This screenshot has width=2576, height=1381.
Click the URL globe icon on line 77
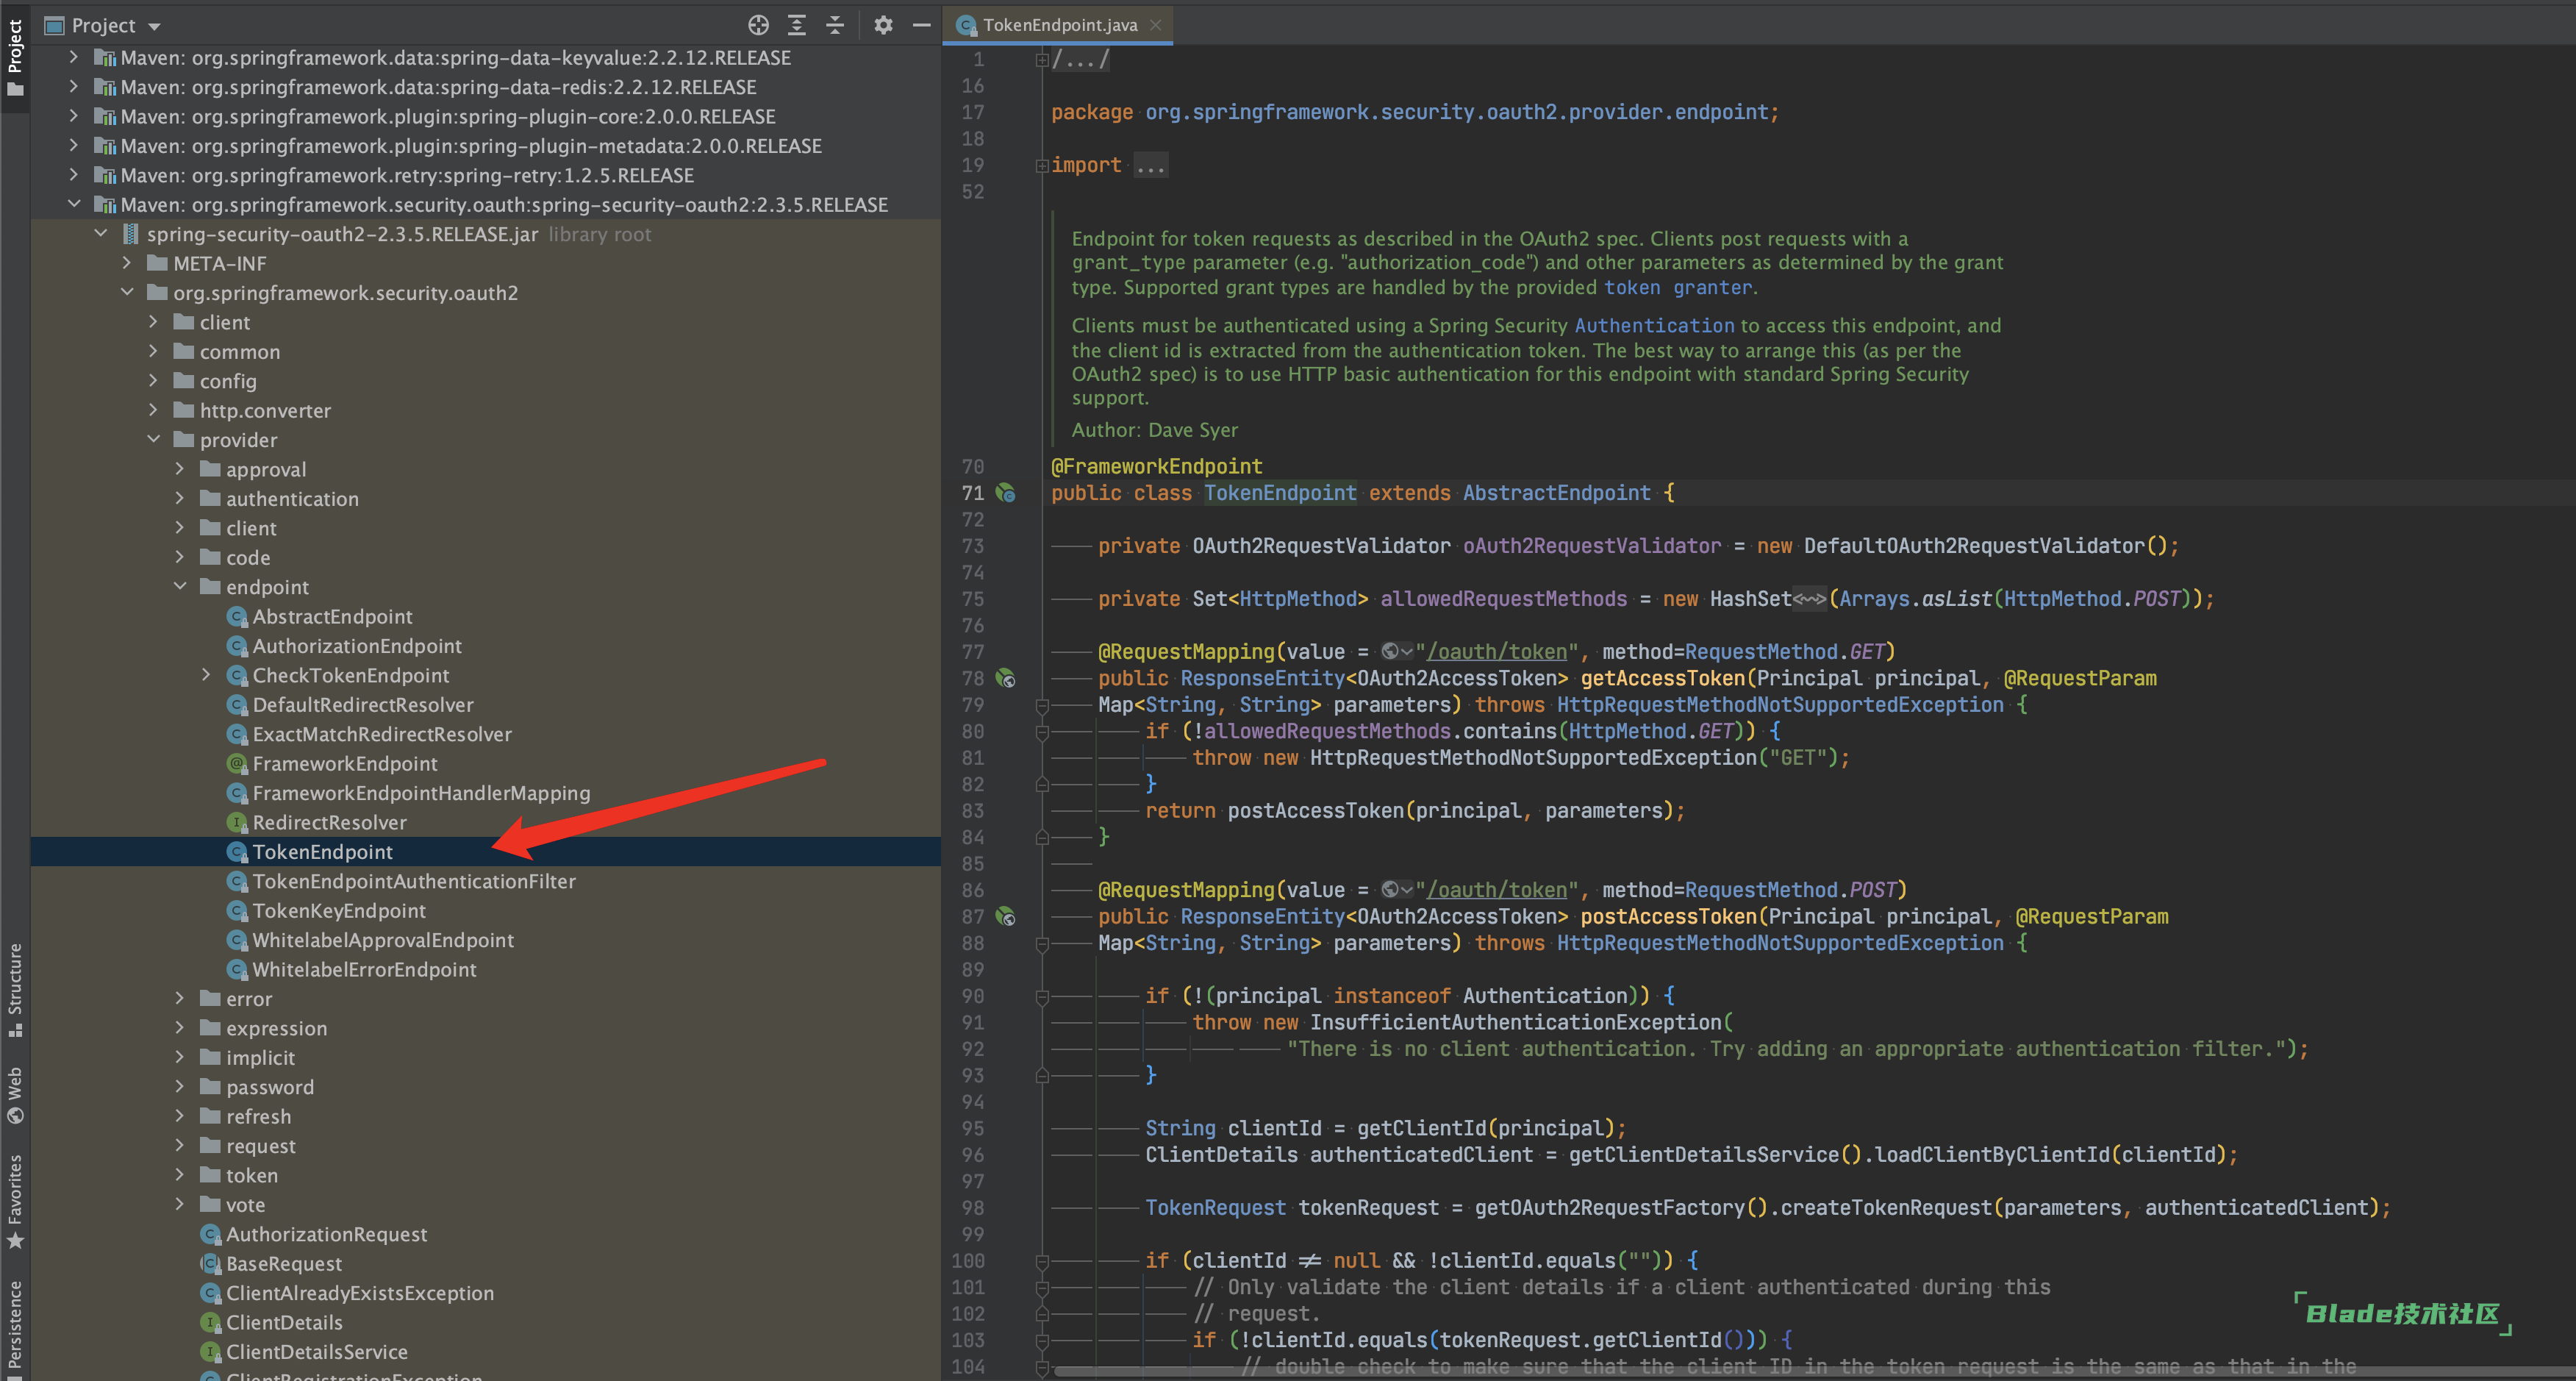1396,652
